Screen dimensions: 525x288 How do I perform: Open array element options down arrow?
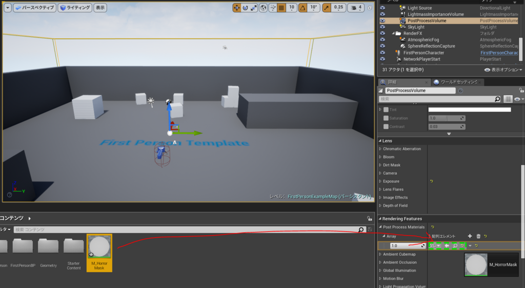(470, 246)
